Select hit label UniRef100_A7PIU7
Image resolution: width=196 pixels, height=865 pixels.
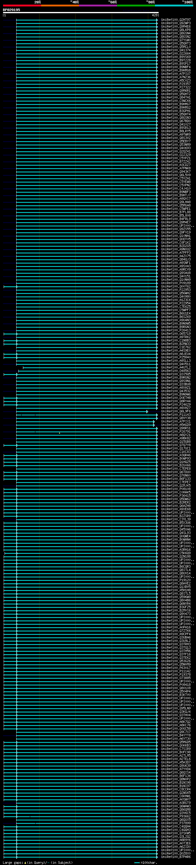click(x=176, y=74)
